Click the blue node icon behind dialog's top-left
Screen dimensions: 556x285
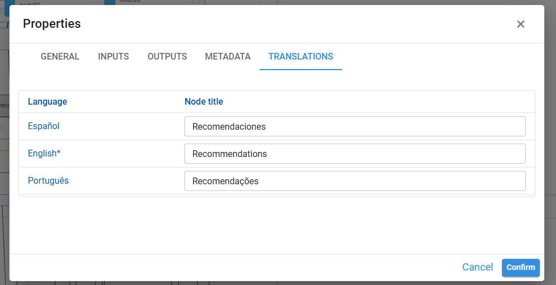[x=9, y=3]
